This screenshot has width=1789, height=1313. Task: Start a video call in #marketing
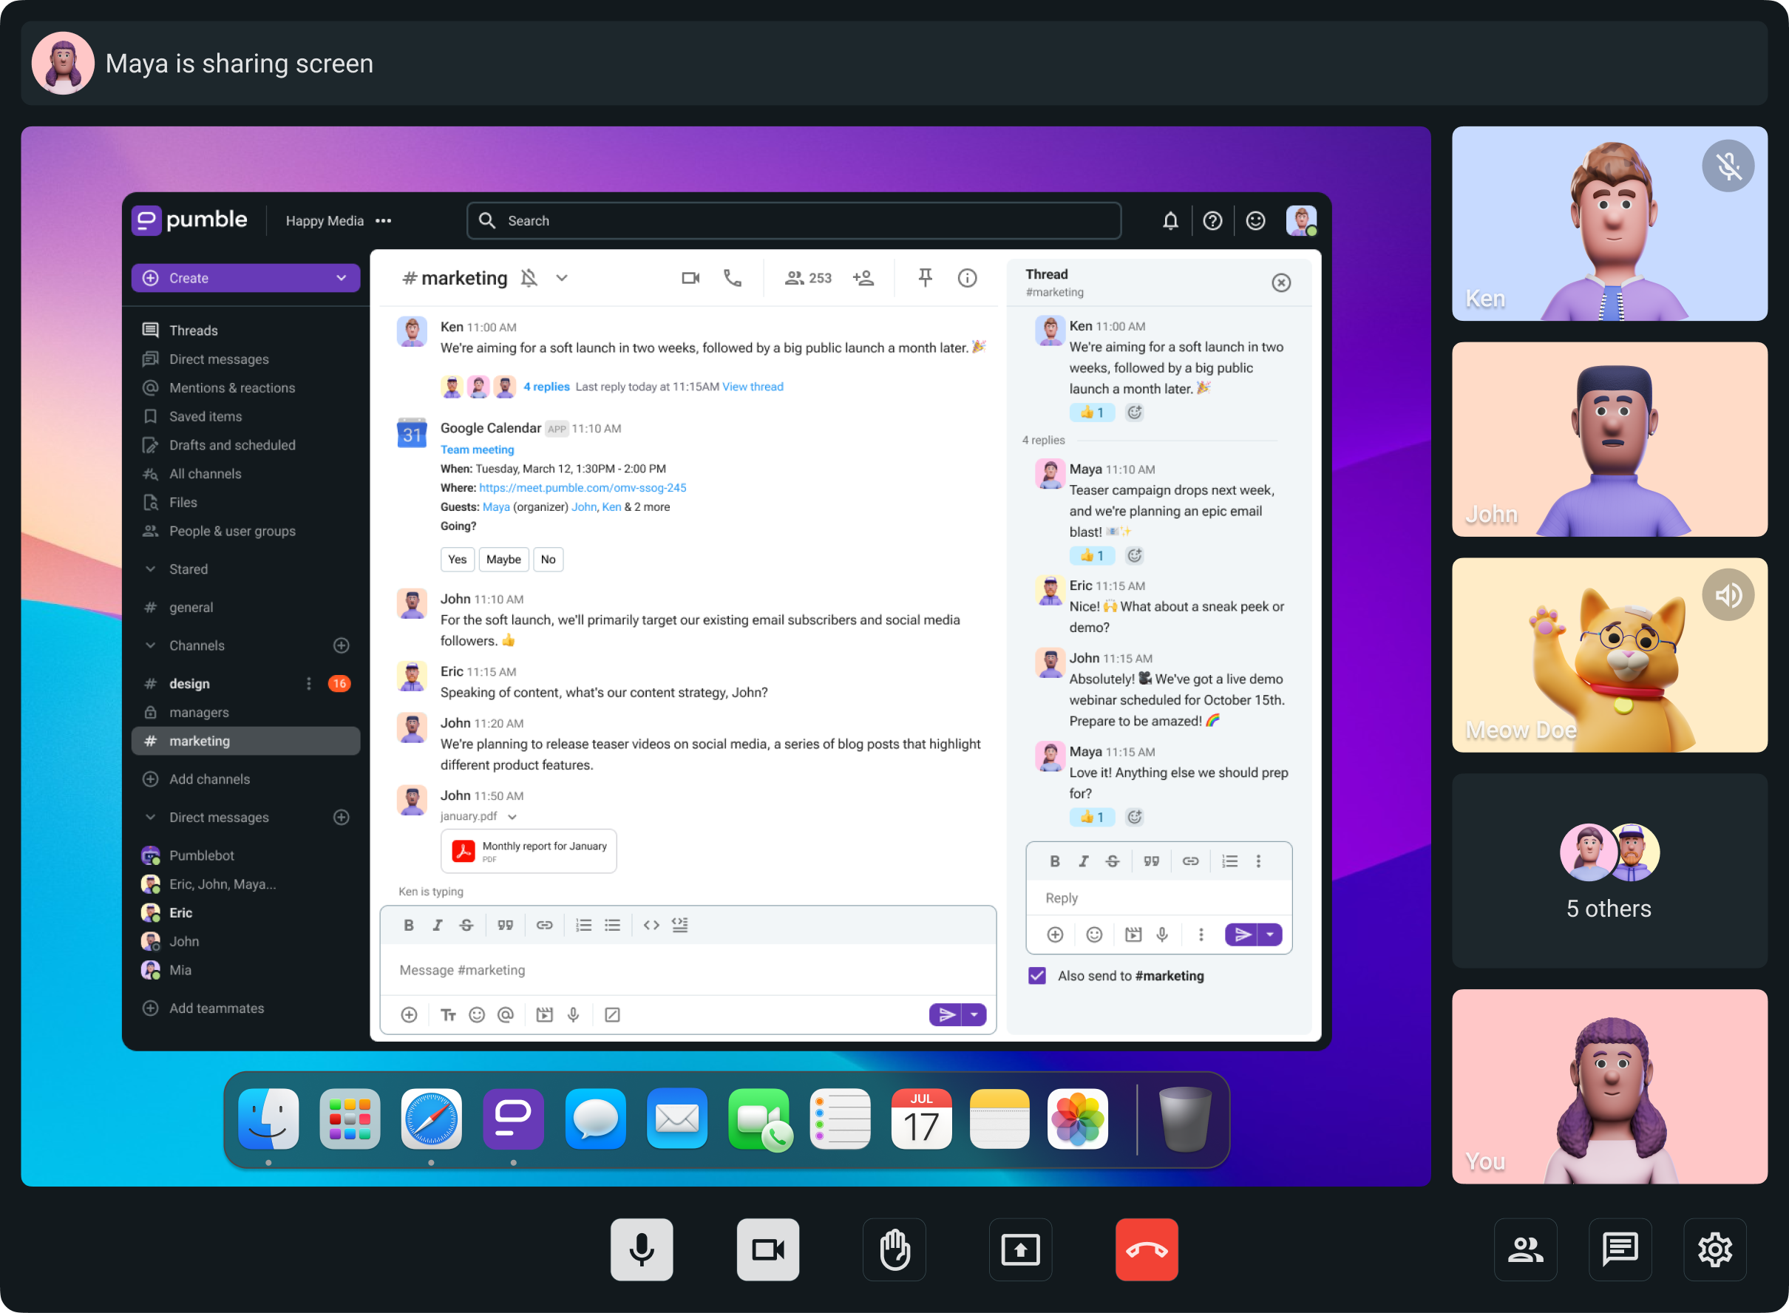pos(689,278)
